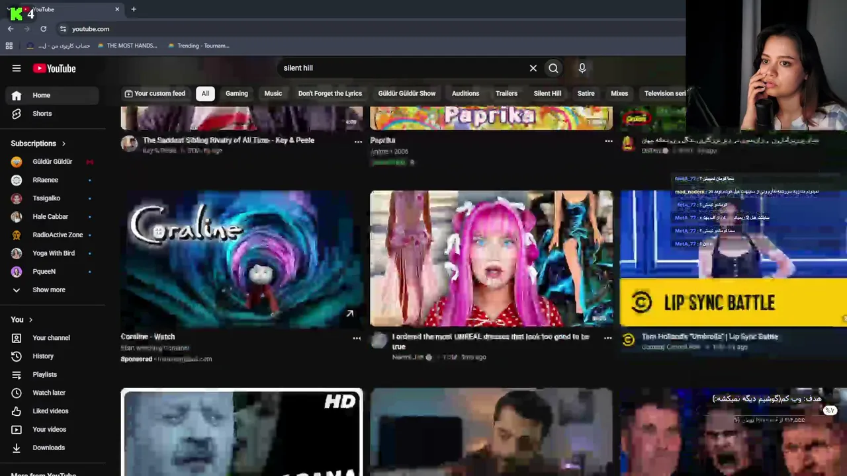The image size is (847, 476).
Task: Open Güldür Güldür channel subscription
Action: 53,162
